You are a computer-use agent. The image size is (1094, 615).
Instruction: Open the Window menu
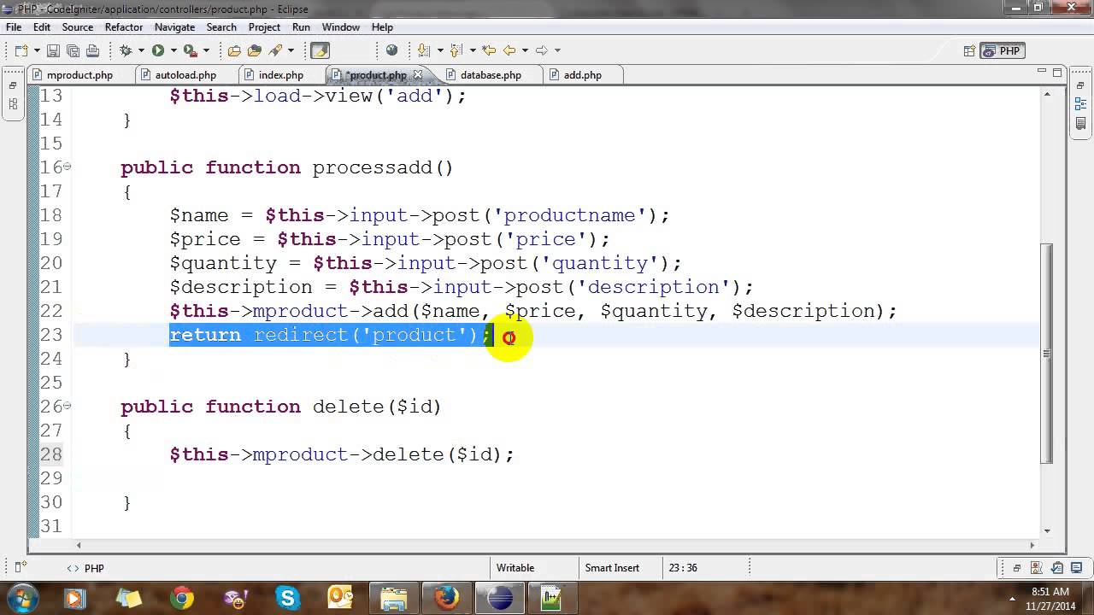tap(341, 27)
